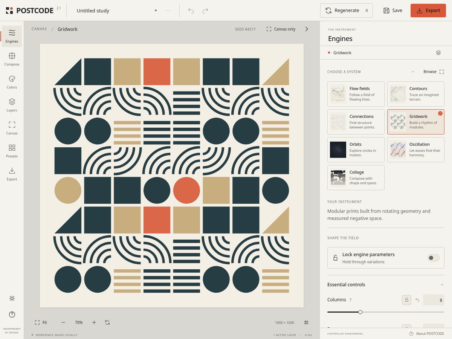Open the help question-mark icon in sidebar

coord(12,315)
